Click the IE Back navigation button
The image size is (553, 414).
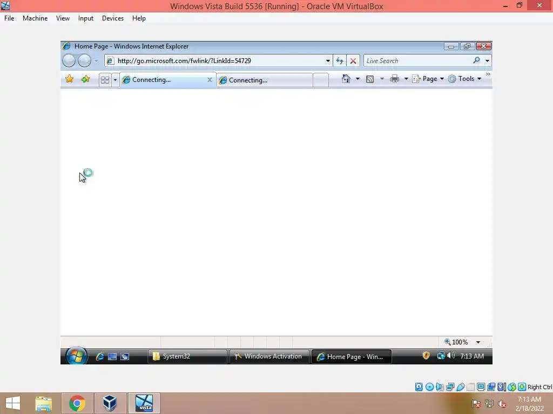[69, 60]
